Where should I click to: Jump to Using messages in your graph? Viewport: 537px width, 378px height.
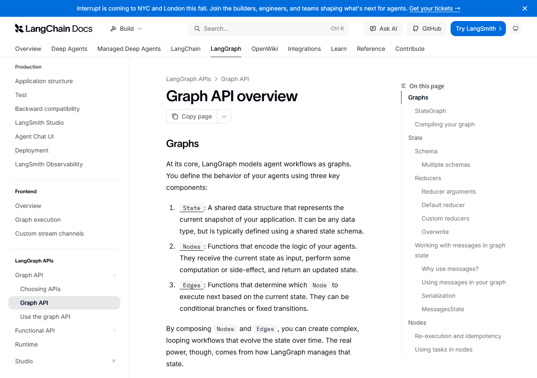464,282
